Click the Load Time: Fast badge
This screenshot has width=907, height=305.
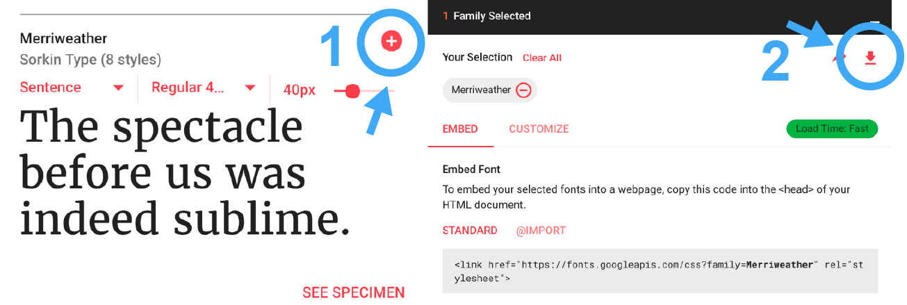[832, 129]
